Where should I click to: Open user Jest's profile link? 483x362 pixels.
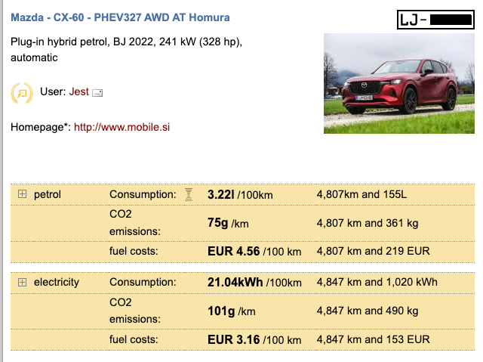coord(78,91)
